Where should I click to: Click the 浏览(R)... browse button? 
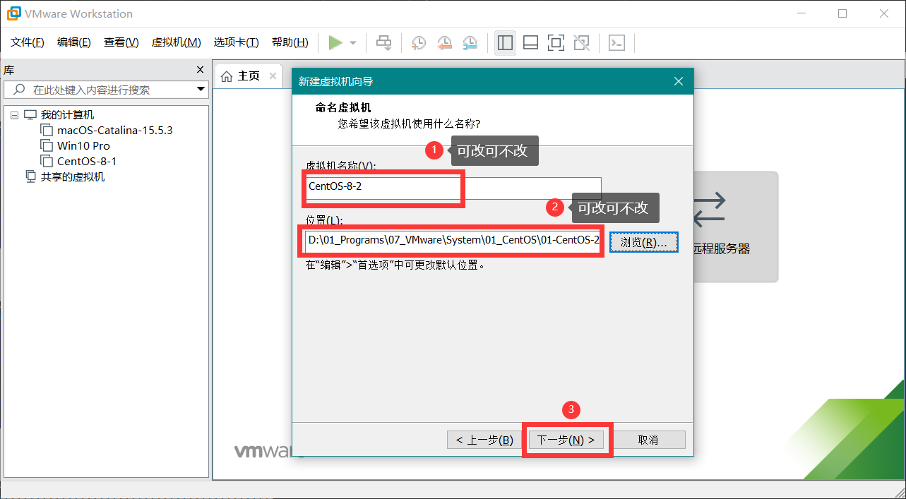pyautogui.click(x=643, y=242)
